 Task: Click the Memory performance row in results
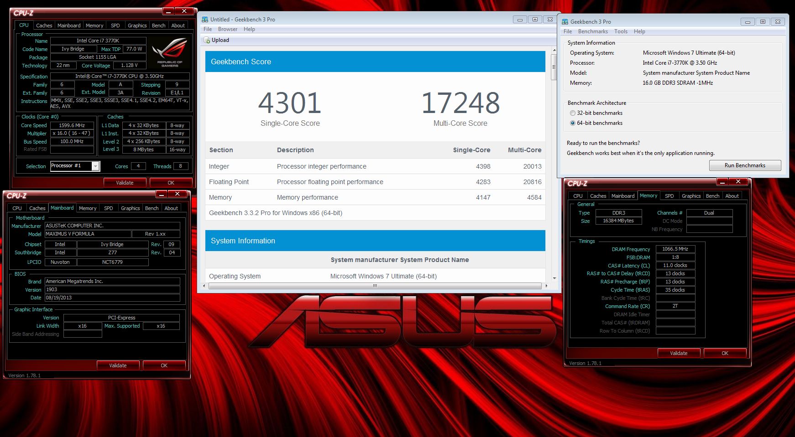click(x=375, y=197)
